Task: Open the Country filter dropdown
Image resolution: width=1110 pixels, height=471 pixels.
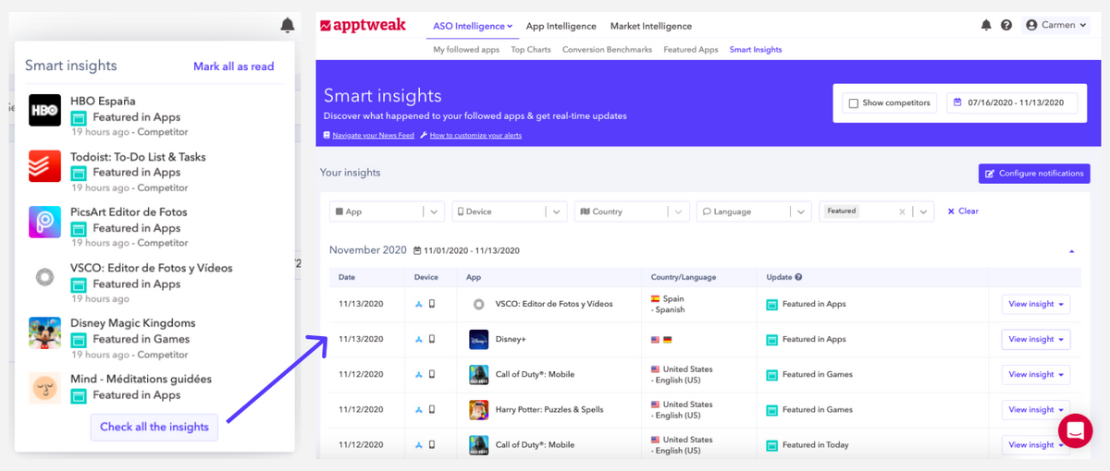Action: [632, 211]
